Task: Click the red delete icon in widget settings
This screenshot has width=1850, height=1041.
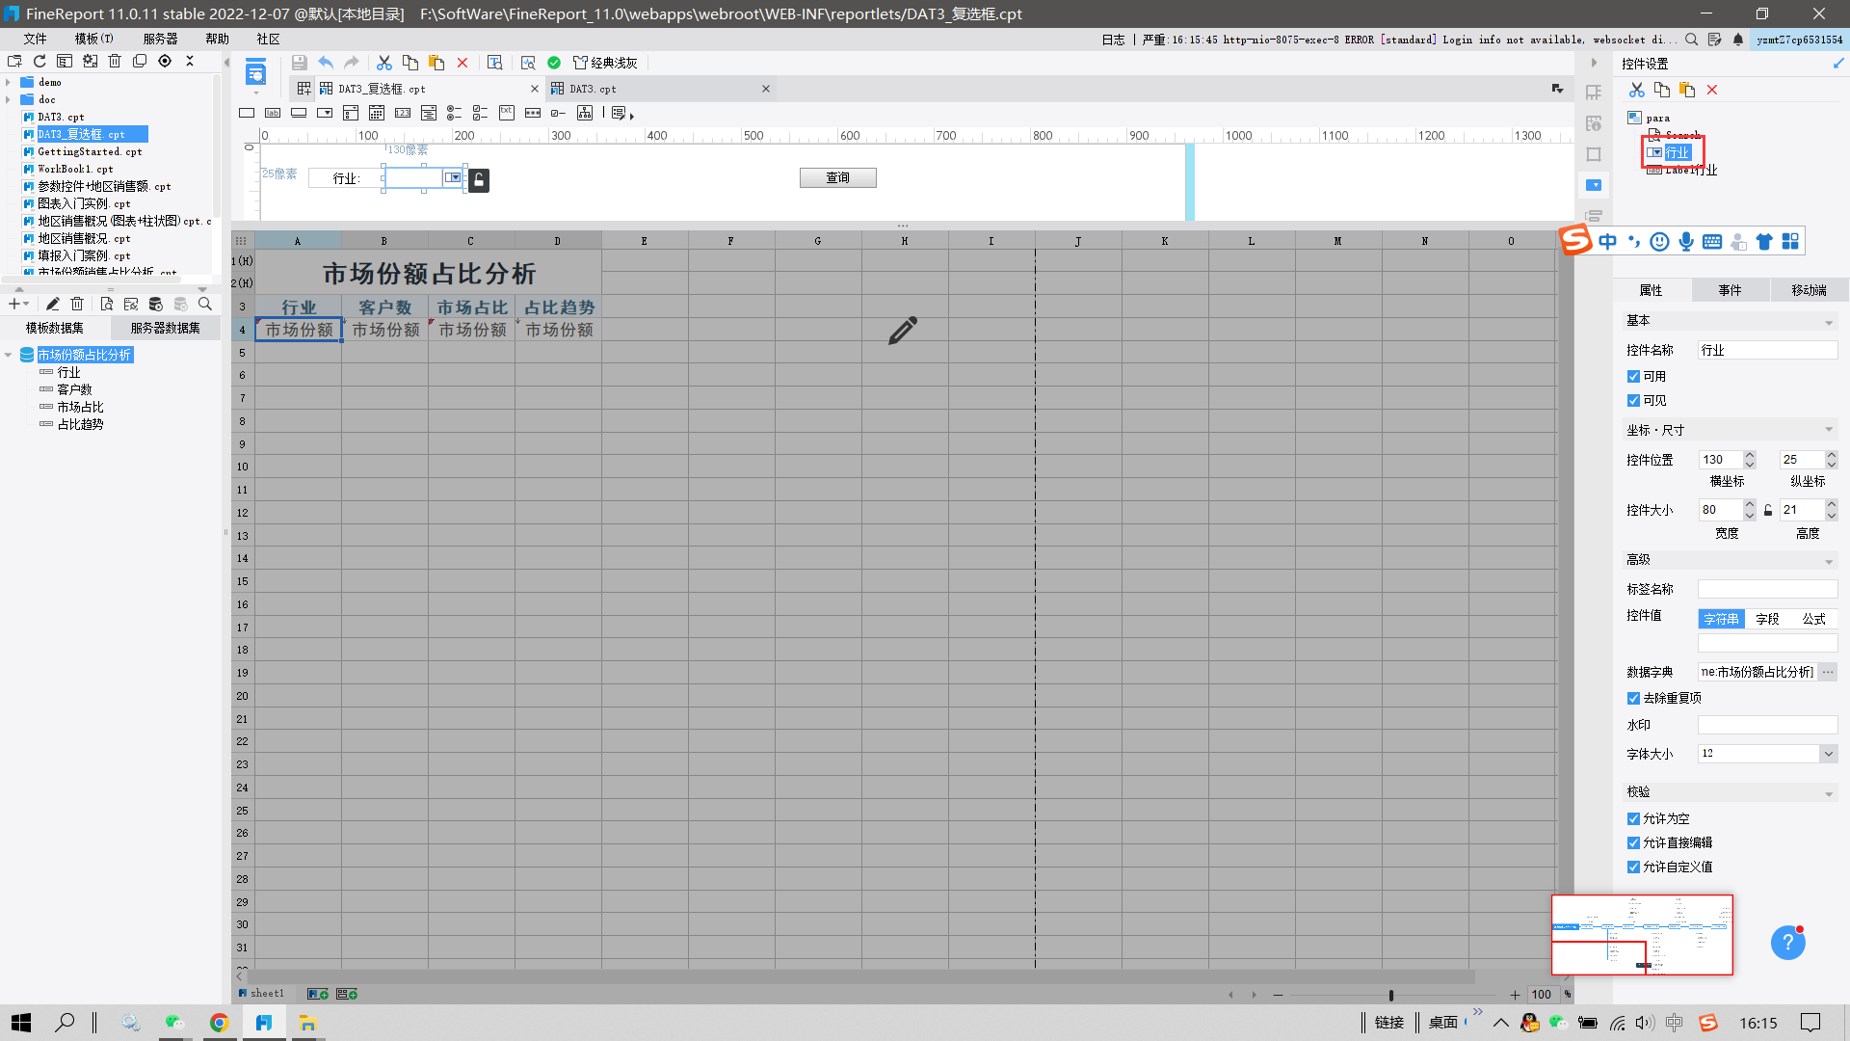Action: (x=1712, y=90)
